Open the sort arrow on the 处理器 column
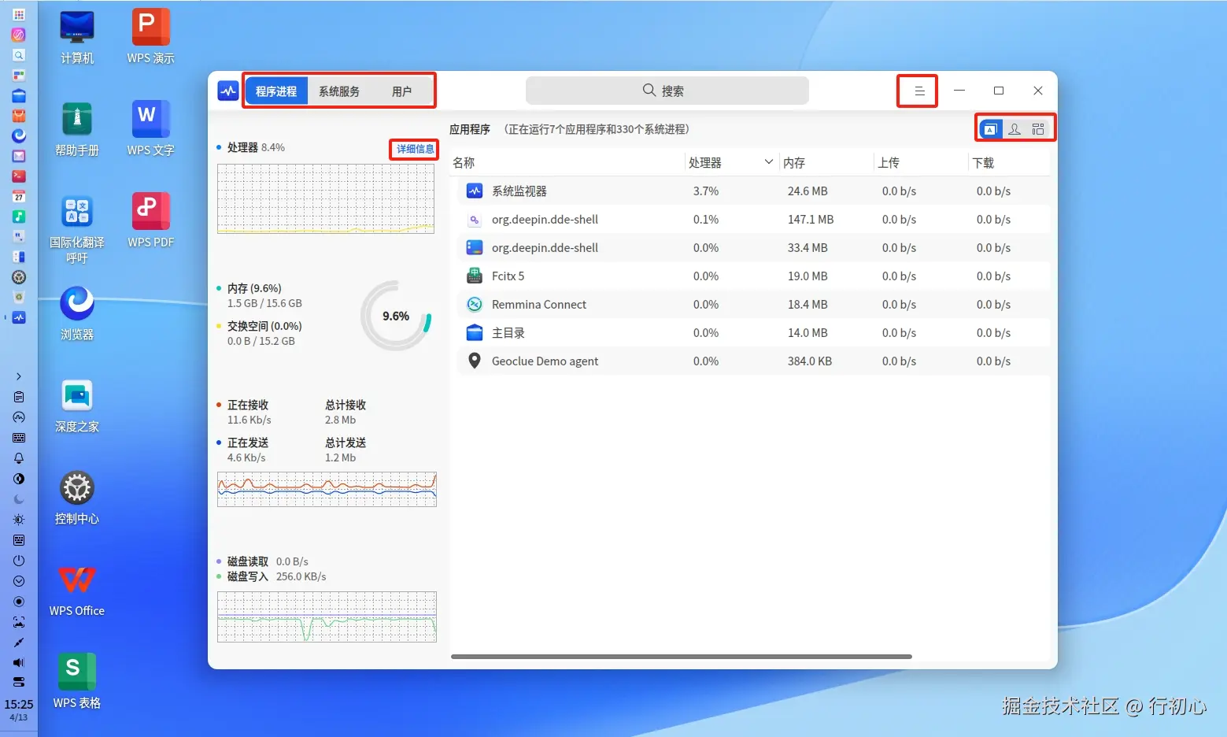 769,162
